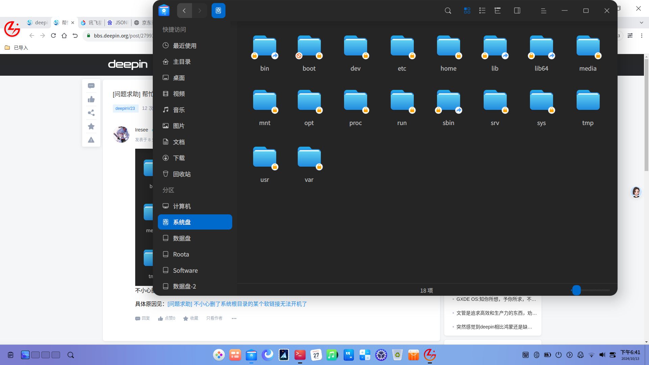The width and height of the screenshot is (649, 365).
Task: Reload the browser page
Action: point(53,35)
